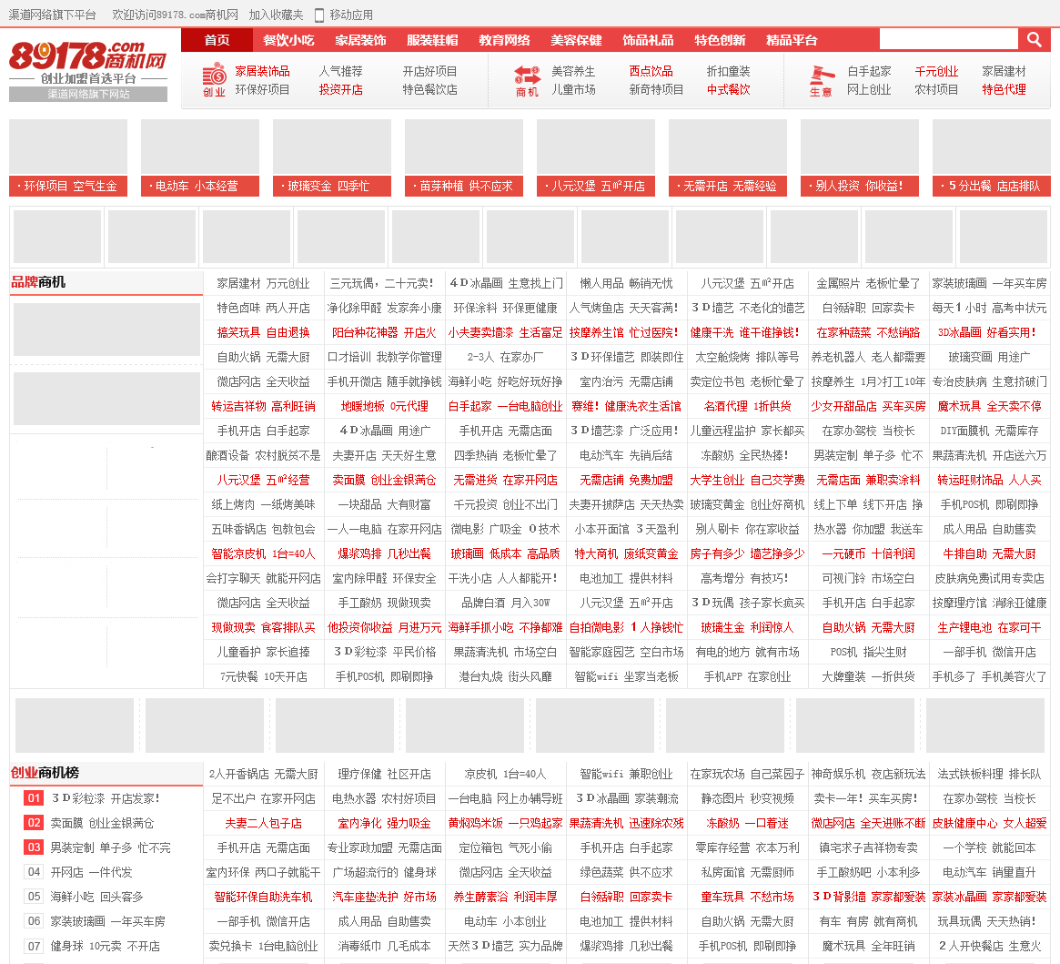Click ranking 01 3D彩粒漆 开店发家
Screen dimensions: 1060x964
(x=106, y=798)
